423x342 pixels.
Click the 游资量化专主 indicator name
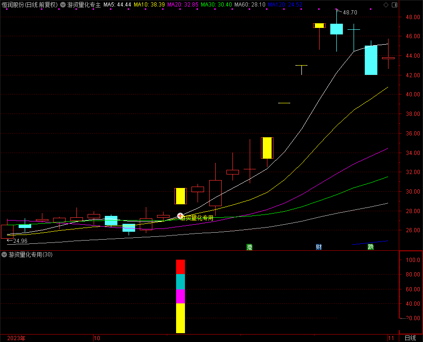point(84,5)
